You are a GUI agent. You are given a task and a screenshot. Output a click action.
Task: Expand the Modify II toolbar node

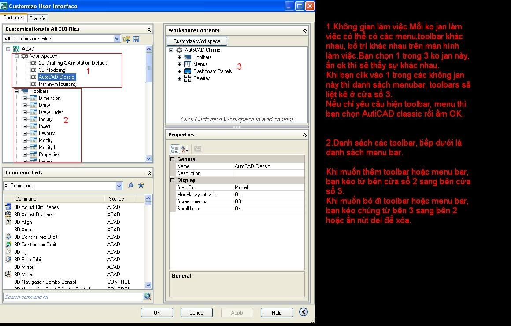point(25,148)
